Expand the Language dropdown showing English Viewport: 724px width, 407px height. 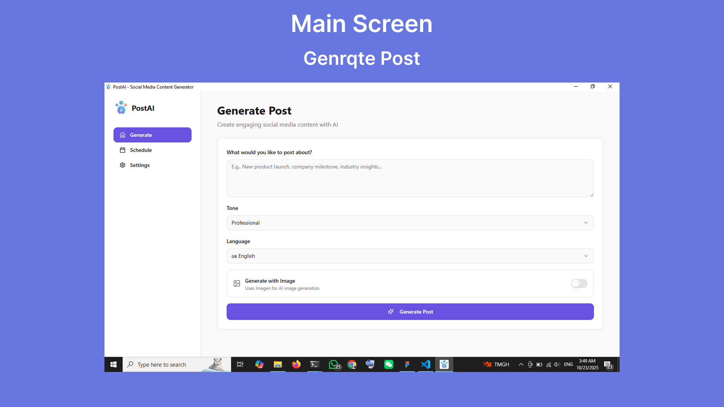[410, 256]
